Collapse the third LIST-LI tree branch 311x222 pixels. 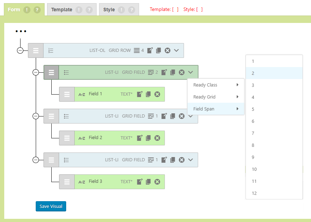(36, 160)
